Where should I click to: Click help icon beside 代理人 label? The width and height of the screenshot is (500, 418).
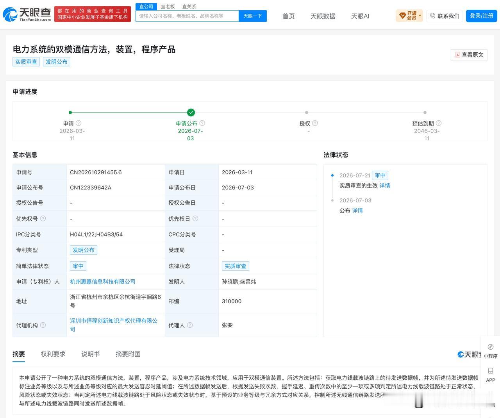point(190,325)
